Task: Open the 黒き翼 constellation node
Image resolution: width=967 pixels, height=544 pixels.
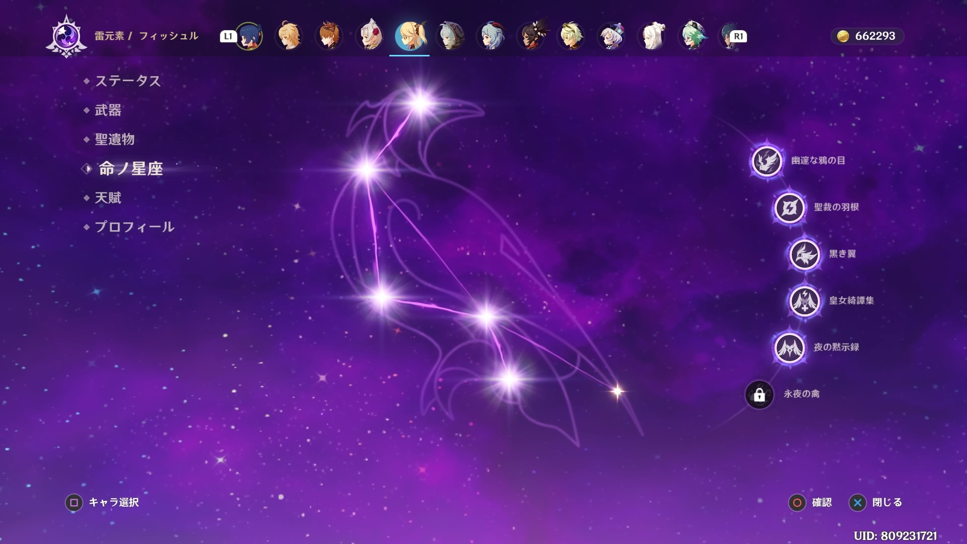Action: (804, 254)
